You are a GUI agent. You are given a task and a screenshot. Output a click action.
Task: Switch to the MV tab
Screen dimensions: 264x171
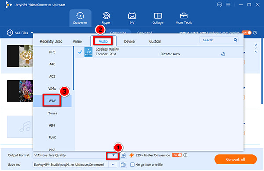tap(132, 18)
